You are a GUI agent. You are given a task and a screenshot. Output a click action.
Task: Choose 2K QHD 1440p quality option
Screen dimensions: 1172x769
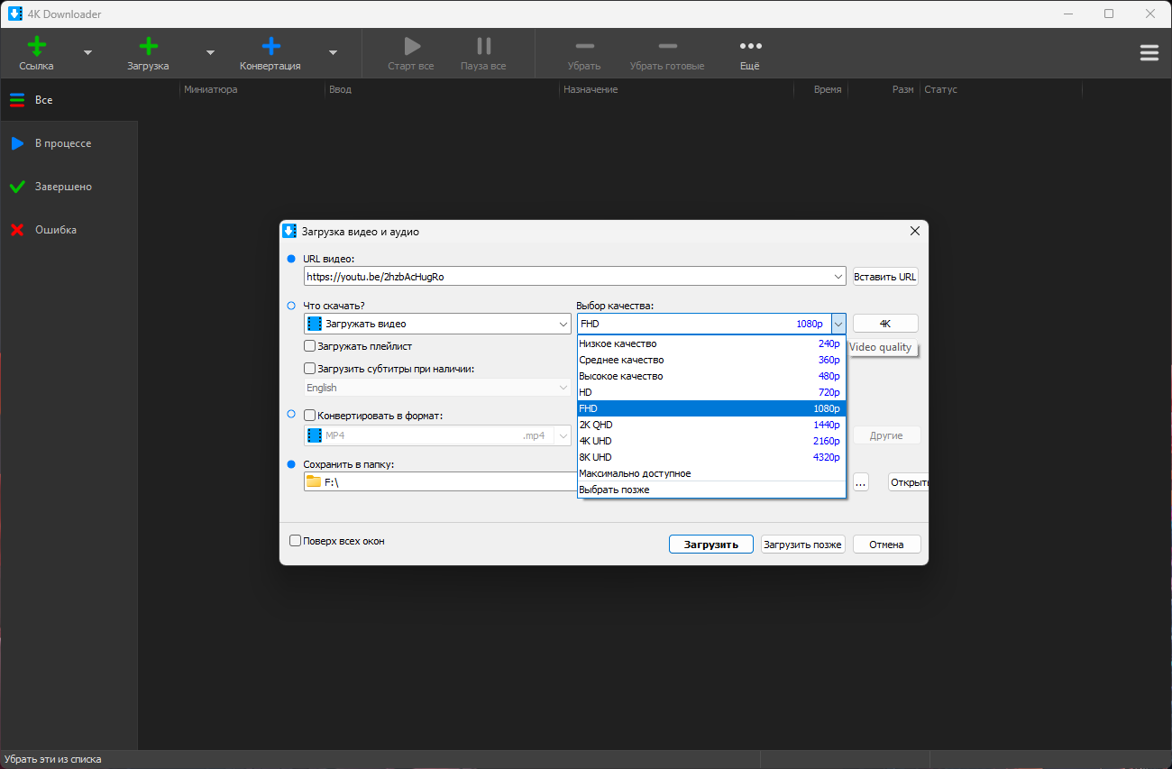(711, 425)
